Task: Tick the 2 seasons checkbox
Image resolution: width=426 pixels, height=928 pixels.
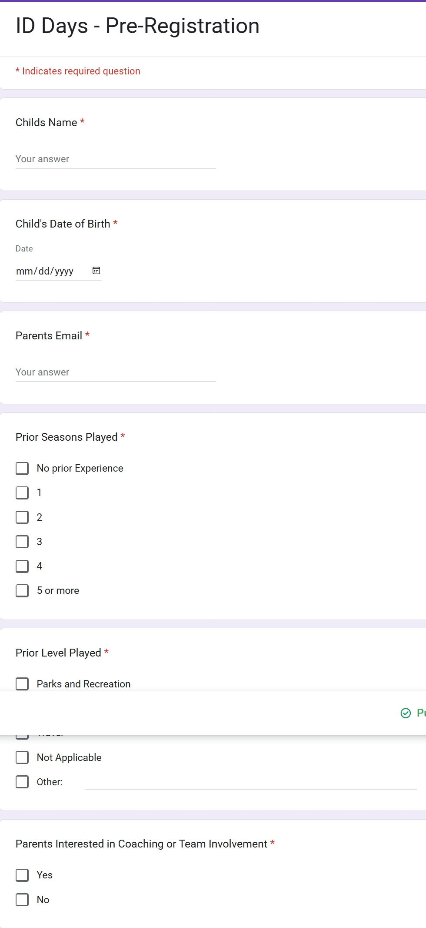Action: (x=22, y=517)
